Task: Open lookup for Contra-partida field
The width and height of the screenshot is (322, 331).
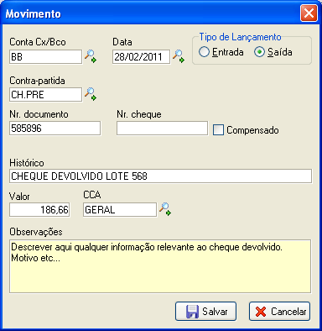Action: click(x=91, y=94)
